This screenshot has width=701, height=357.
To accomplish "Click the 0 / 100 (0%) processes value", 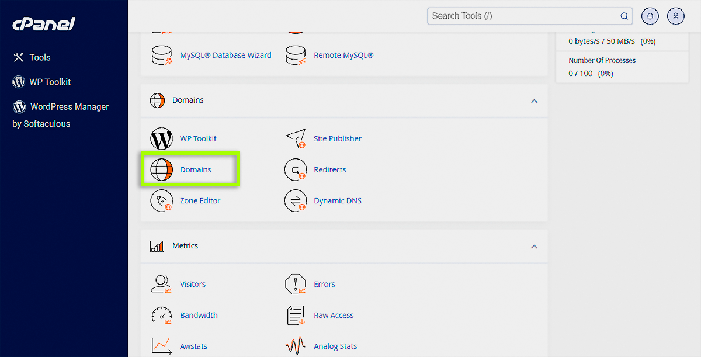I will [591, 74].
